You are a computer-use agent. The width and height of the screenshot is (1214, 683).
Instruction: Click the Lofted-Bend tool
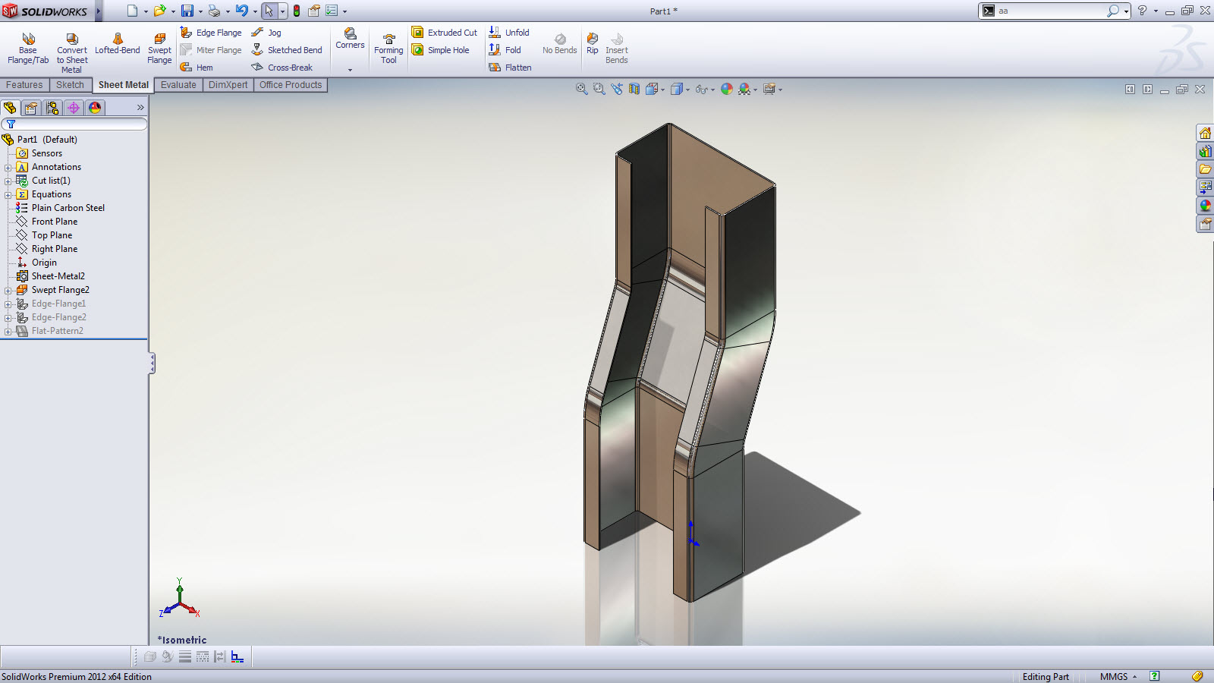click(x=117, y=44)
